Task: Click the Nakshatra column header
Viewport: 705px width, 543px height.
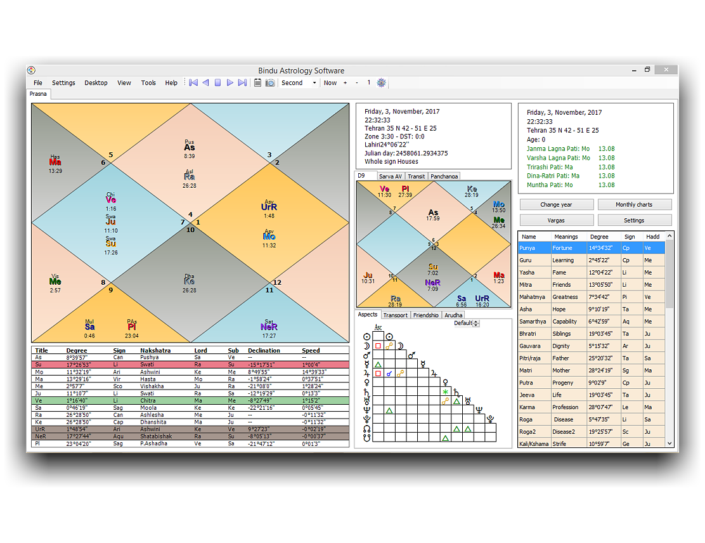Action: coord(155,350)
